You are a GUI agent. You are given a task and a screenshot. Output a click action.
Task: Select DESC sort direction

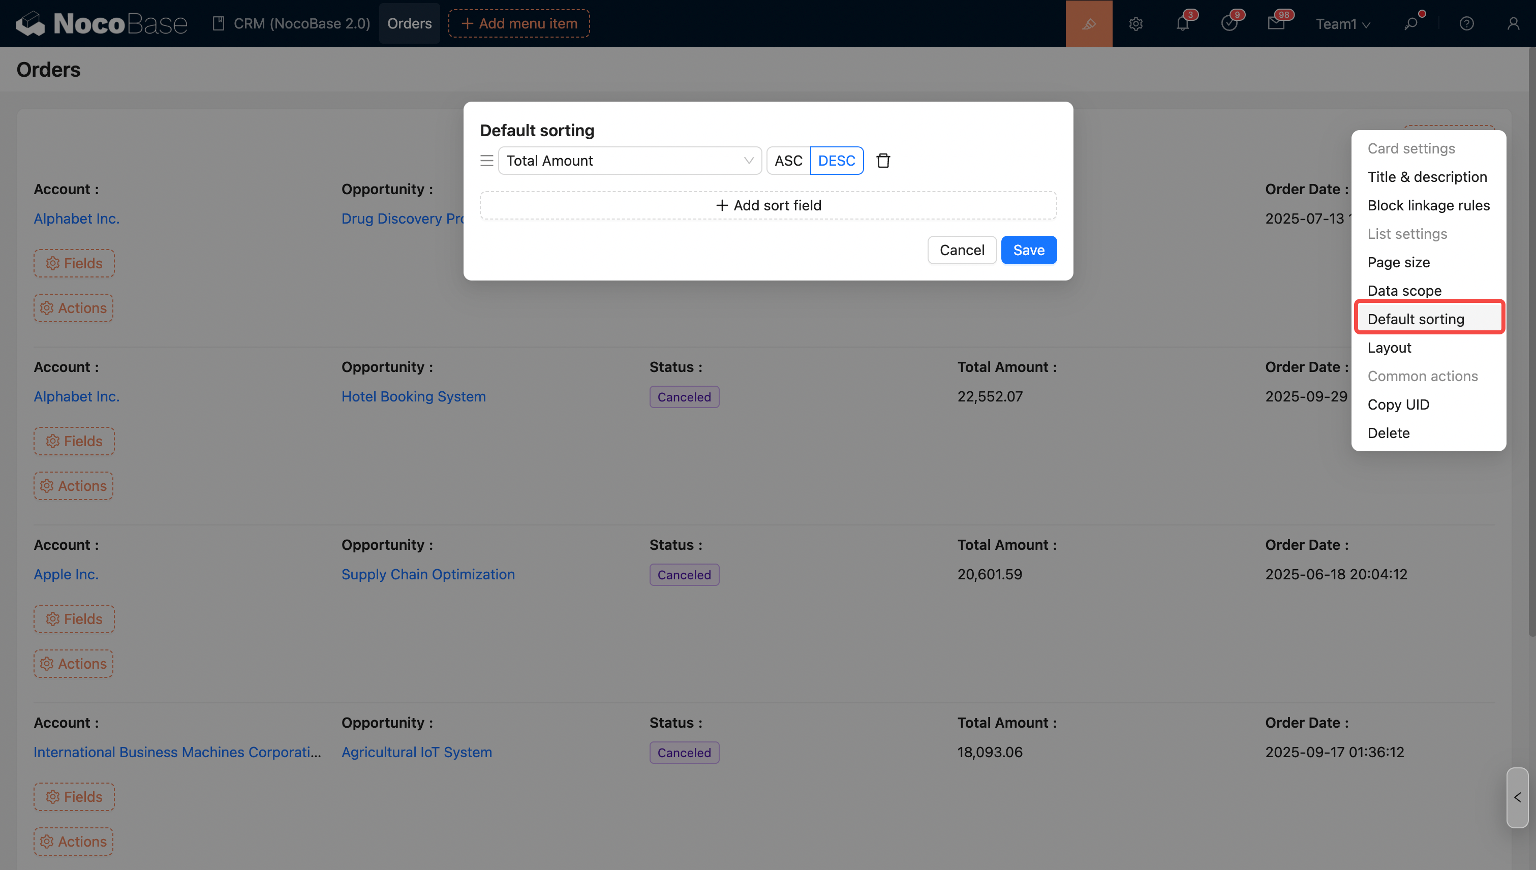[836, 161]
